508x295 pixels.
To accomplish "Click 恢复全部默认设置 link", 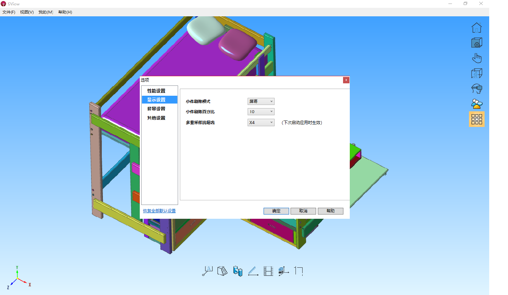I will click(159, 211).
